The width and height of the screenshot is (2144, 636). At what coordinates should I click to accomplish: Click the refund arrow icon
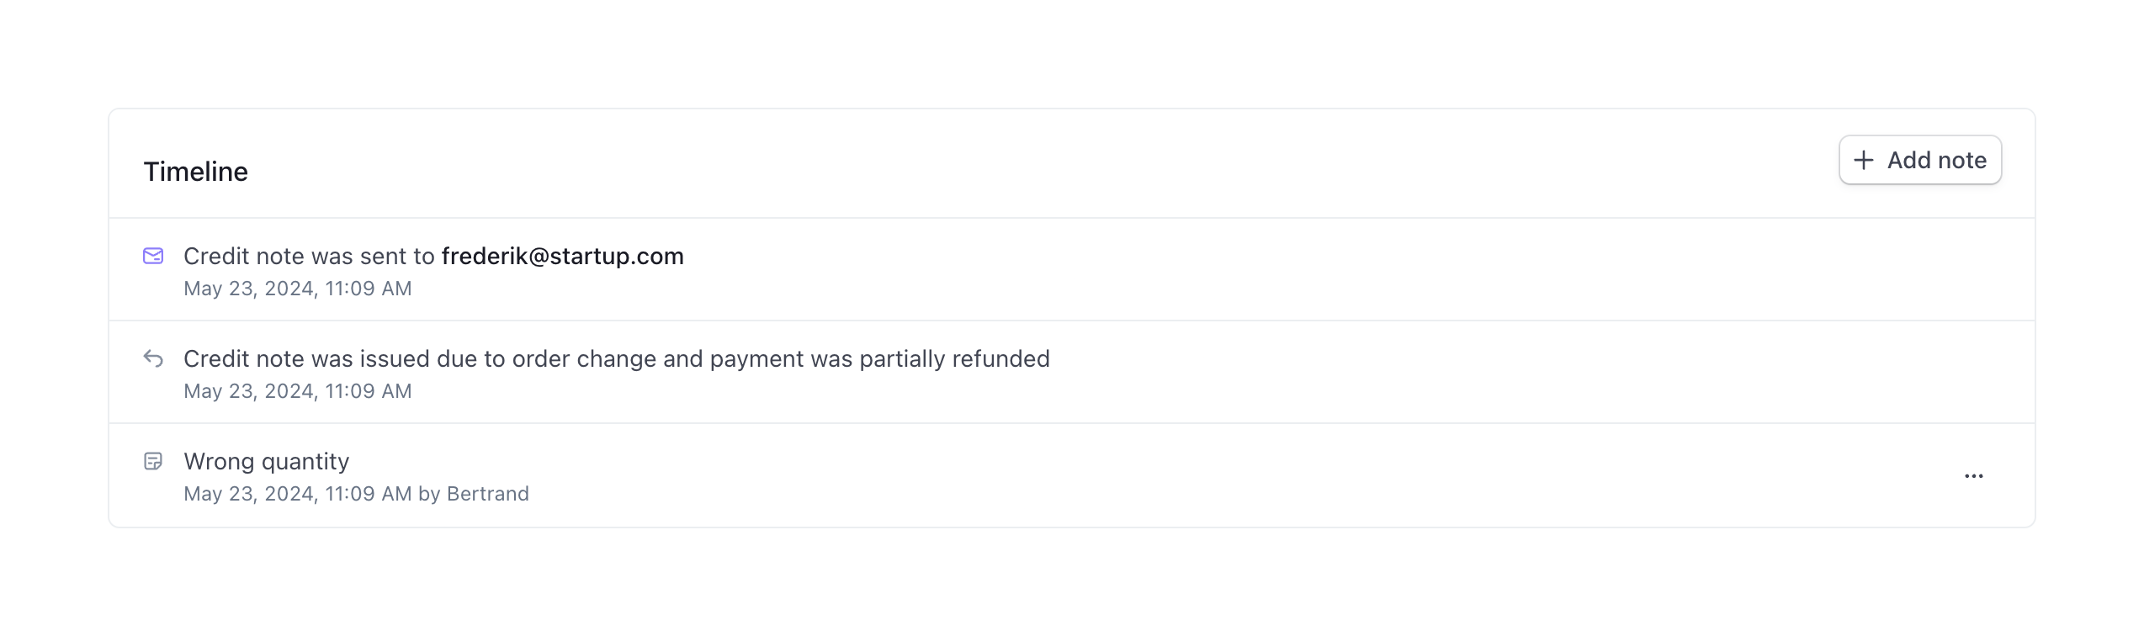pos(153,358)
